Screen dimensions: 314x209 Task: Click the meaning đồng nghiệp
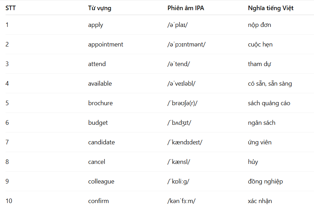pos(265,181)
